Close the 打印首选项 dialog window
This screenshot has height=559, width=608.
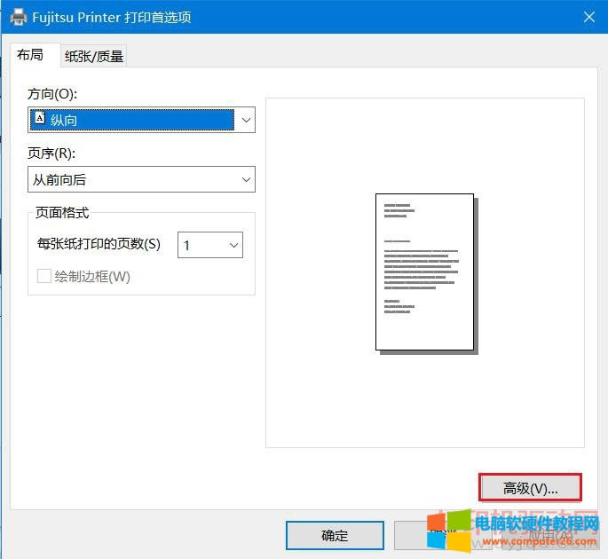tap(588, 17)
